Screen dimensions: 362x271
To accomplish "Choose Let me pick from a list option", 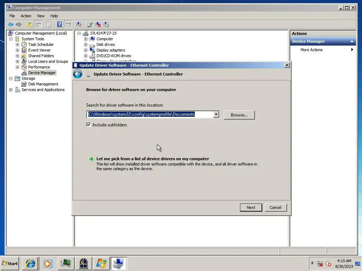I will tap(153, 159).
